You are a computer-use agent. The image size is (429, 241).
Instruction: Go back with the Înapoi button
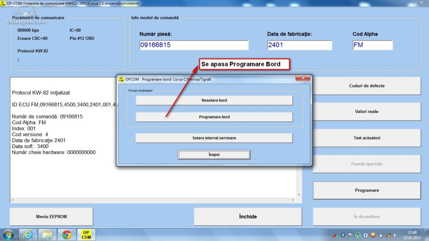(x=214, y=155)
